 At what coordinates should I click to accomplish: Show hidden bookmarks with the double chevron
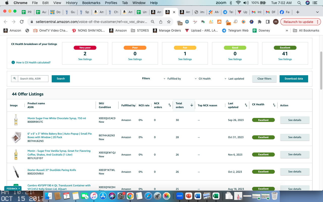(x=287, y=31)
